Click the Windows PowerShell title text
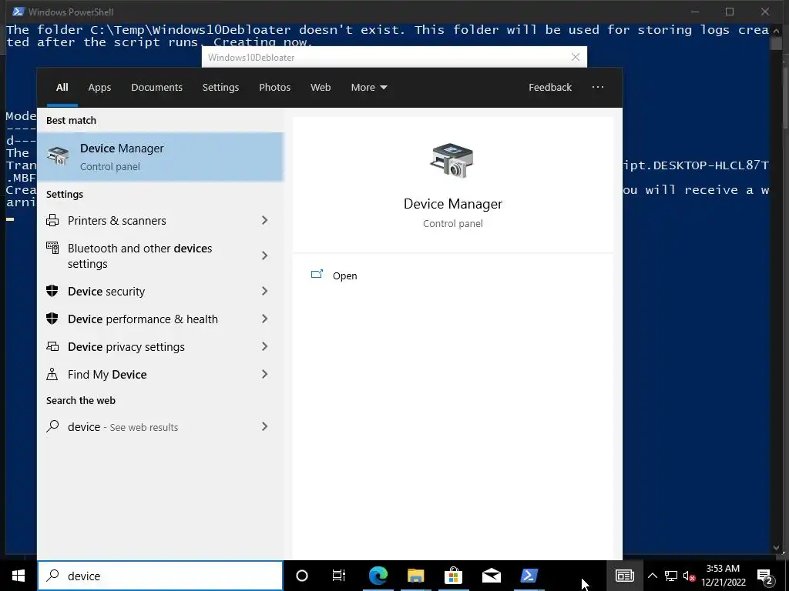789x591 pixels. (70, 12)
